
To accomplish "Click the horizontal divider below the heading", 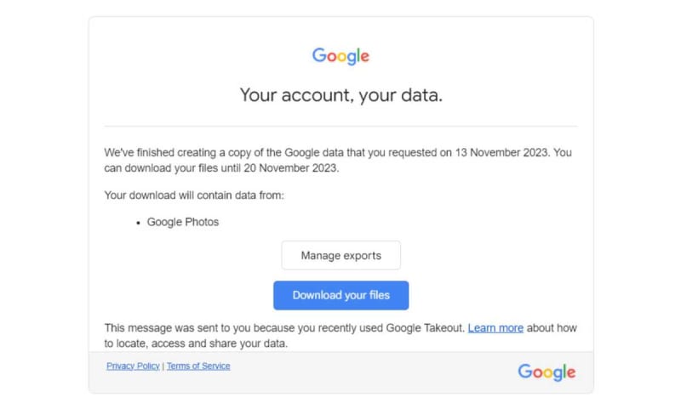I will coord(341,126).
